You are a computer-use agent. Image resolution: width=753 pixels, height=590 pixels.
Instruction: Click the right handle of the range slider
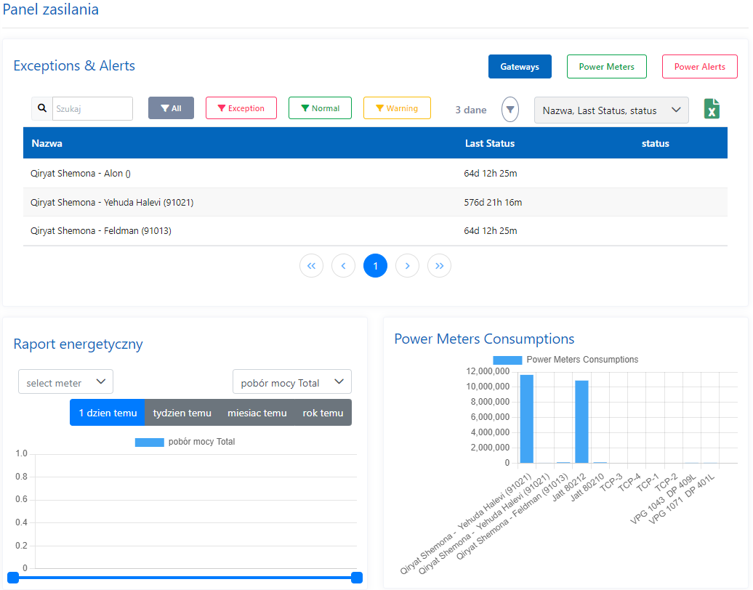357,578
